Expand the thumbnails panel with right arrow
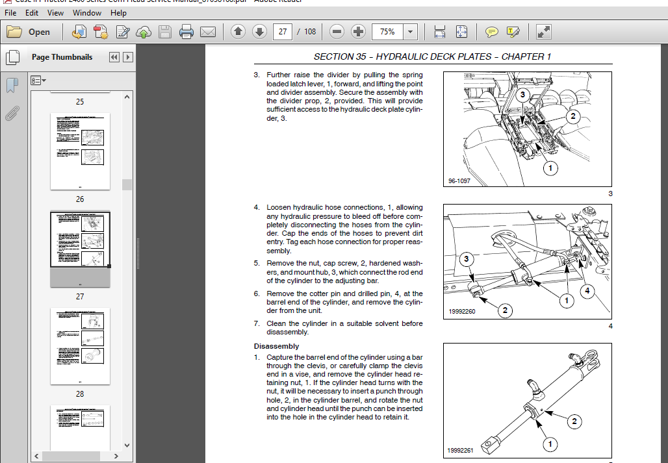The width and height of the screenshot is (668, 463). click(128, 57)
